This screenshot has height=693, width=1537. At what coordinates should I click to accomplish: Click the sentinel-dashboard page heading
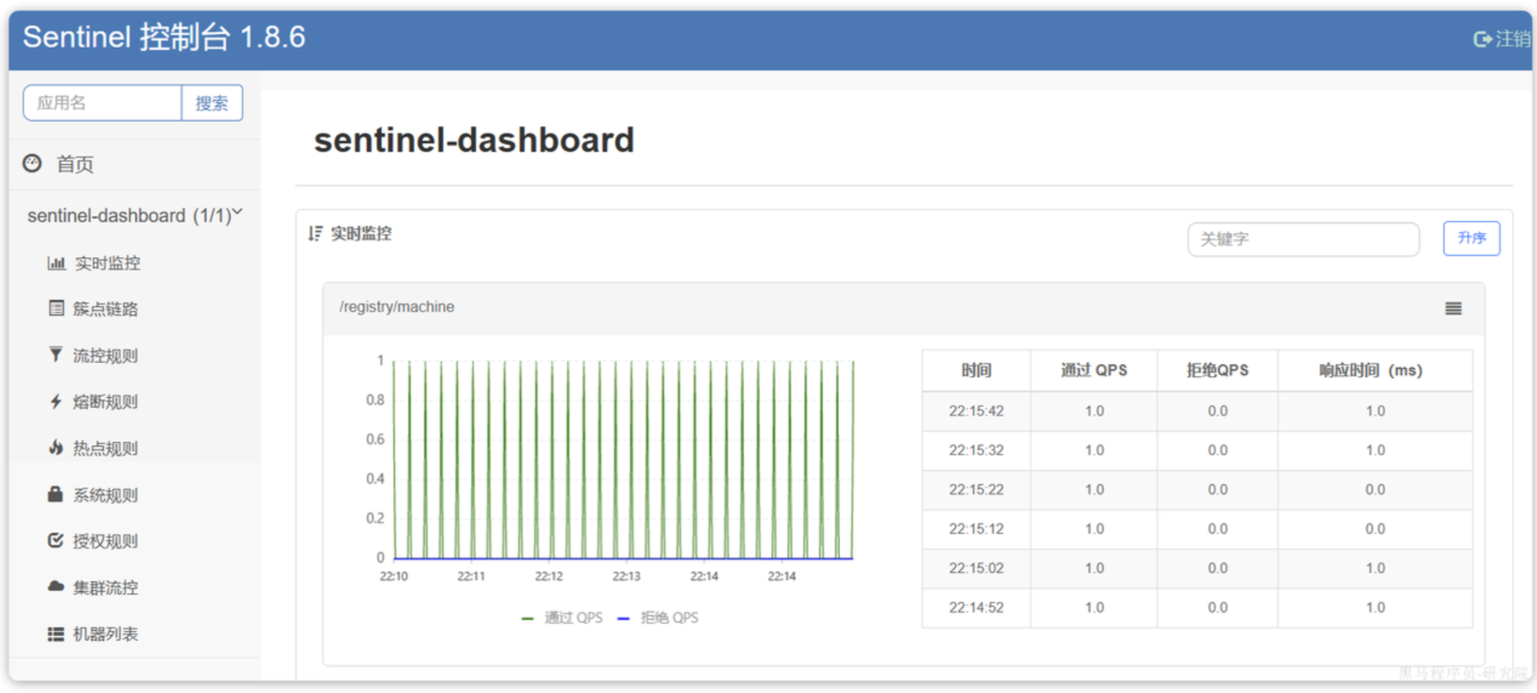click(474, 140)
